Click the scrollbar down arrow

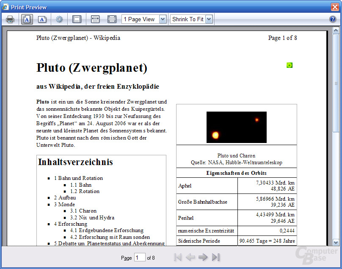(336, 242)
